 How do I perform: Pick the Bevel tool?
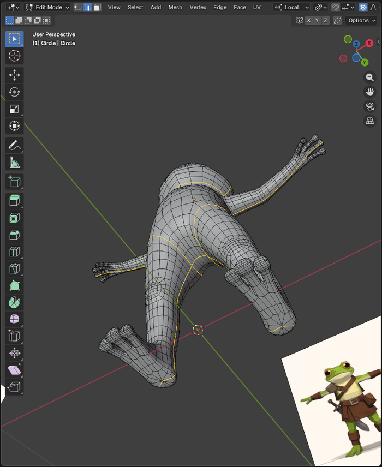pyautogui.click(x=14, y=235)
